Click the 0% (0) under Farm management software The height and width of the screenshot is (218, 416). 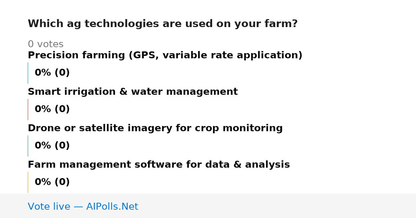coord(52,182)
